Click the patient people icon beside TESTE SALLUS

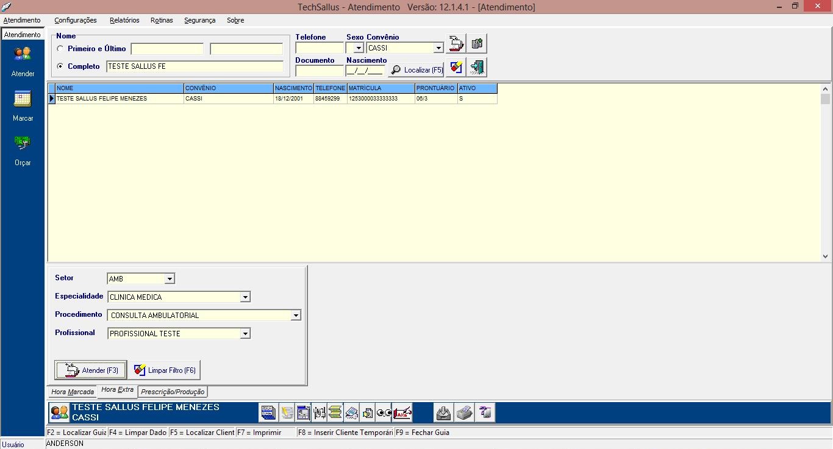tap(60, 412)
